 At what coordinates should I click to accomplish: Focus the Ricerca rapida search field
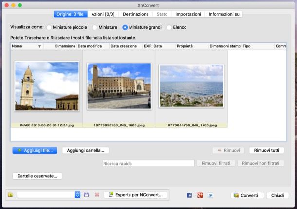(x=148, y=163)
